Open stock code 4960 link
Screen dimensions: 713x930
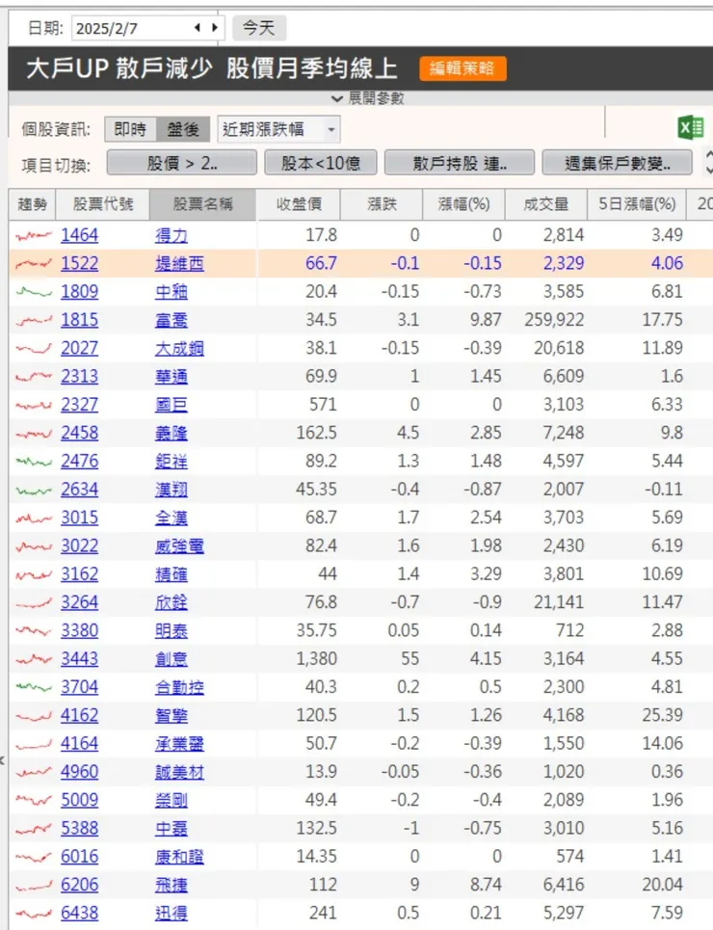[x=79, y=772]
